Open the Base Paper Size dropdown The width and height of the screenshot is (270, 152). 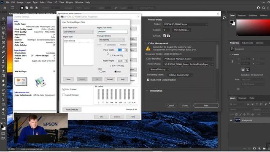[x=78, y=32]
